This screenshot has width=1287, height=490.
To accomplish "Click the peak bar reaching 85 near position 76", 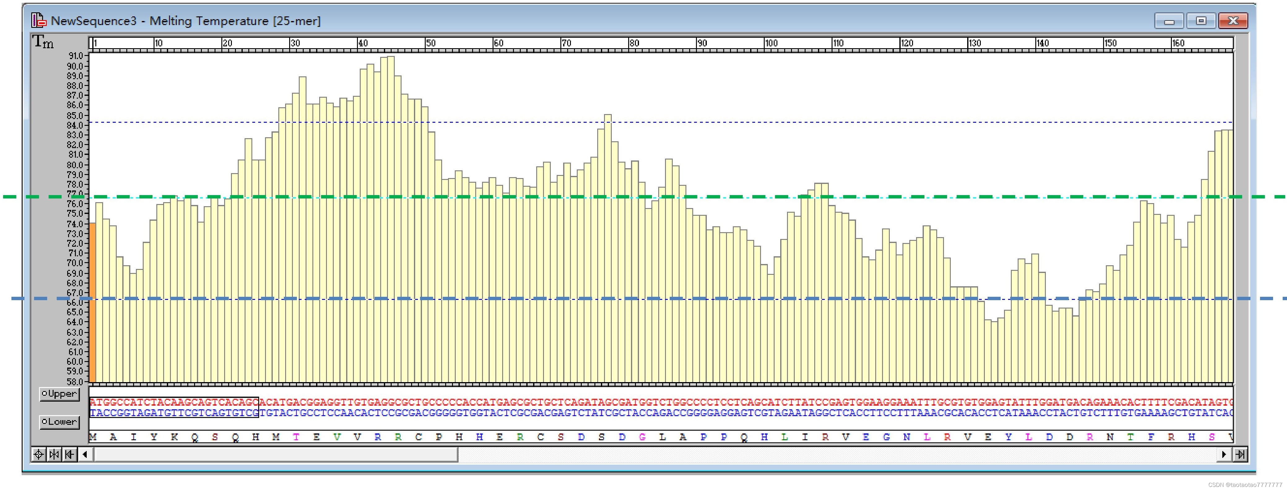I will pyautogui.click(x=608, y=249).
